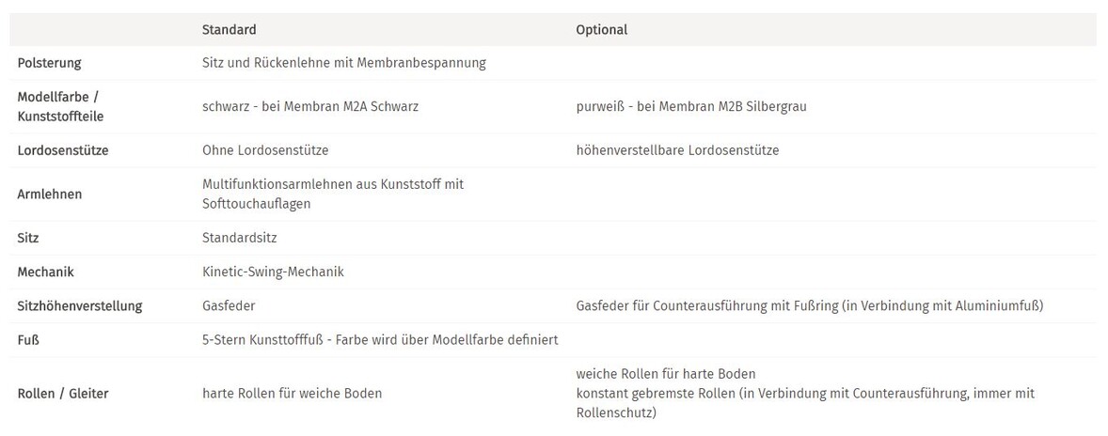Click the Mechanik row label
This screenshot has width=1108, height=436.
coord(45,272)
